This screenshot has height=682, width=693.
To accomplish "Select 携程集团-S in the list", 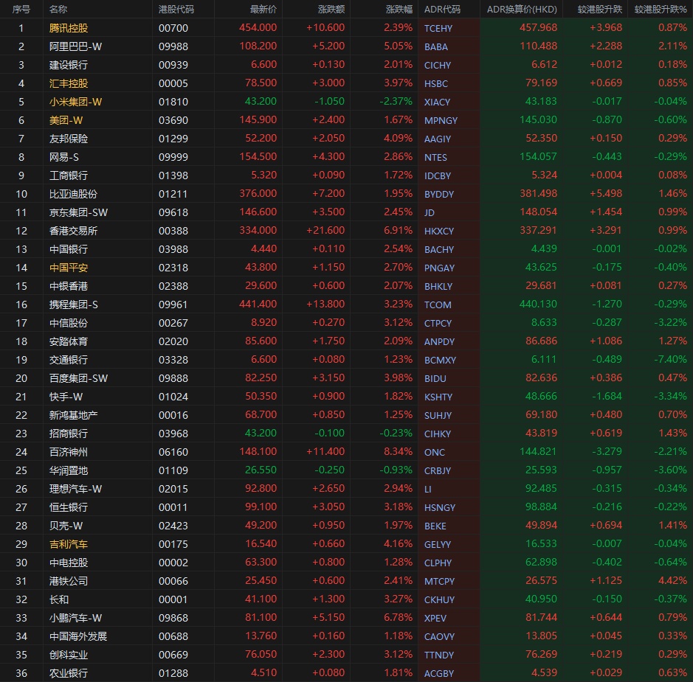I will point(74,305).
